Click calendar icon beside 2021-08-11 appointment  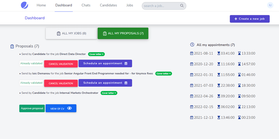[x=192, y=53]
